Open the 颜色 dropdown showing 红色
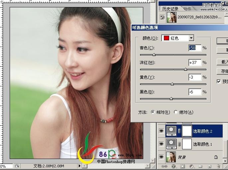 (x=191, y=38)
